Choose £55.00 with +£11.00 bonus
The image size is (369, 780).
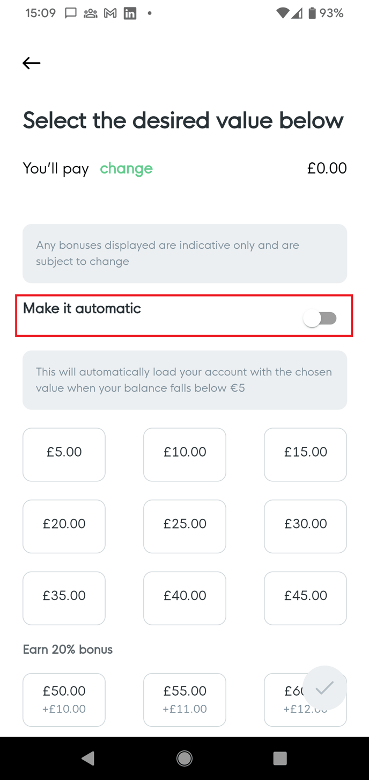(184, 699)
